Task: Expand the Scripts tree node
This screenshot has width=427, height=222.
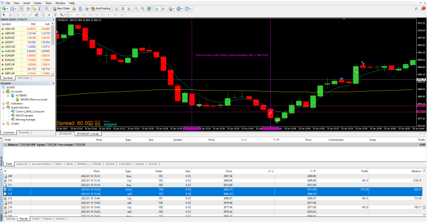Action: click(3, 124)
